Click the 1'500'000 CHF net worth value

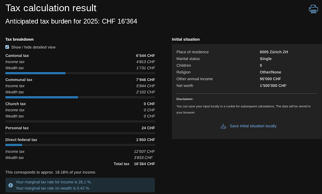pyautogui.click(x=273, y=86)
